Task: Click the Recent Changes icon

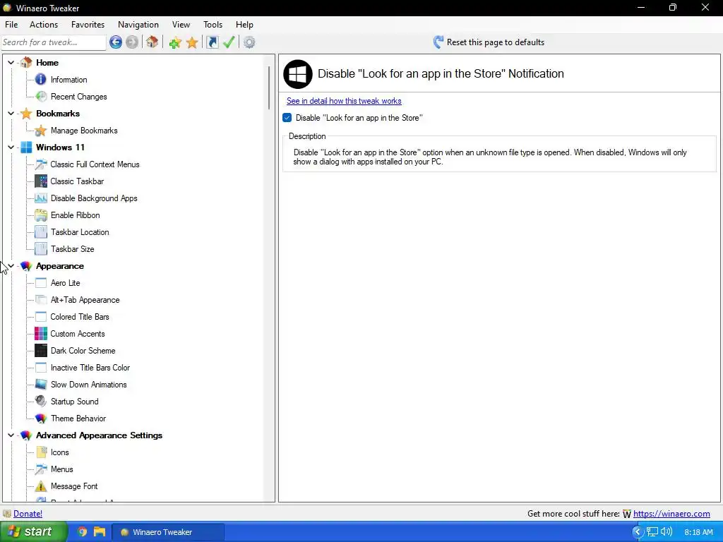Action: pos(40,96)
